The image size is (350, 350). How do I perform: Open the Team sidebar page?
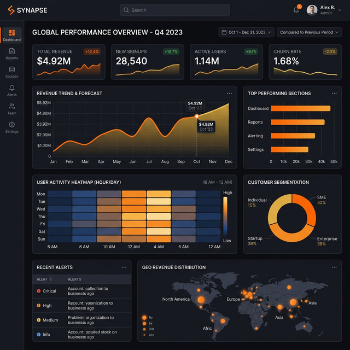tap(11, 109)
